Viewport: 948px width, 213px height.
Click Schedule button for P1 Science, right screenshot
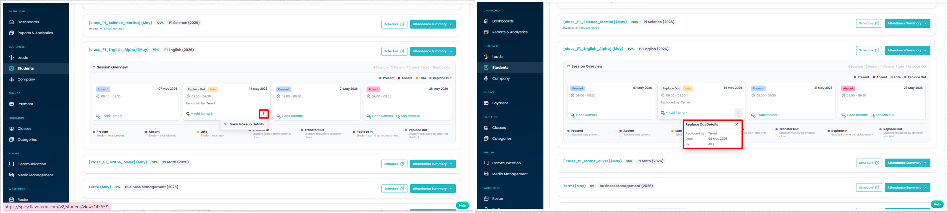click(x=869, y=24)
